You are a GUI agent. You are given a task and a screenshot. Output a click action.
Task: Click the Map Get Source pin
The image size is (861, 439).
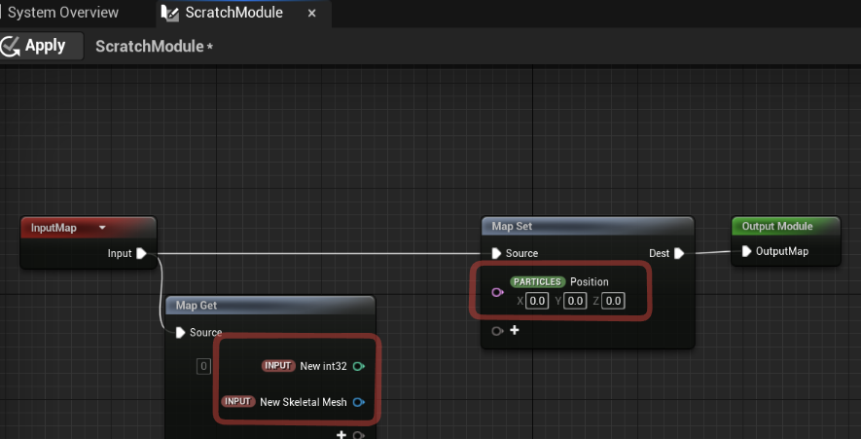180,332
